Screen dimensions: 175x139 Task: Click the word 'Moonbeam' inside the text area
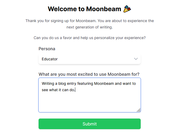(x=104, y=83)
